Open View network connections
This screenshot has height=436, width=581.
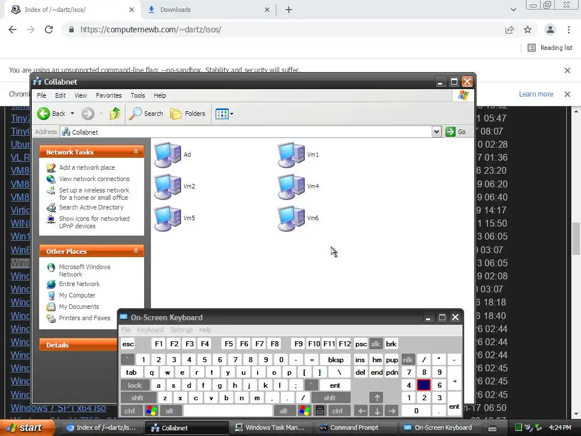(94, 179)
